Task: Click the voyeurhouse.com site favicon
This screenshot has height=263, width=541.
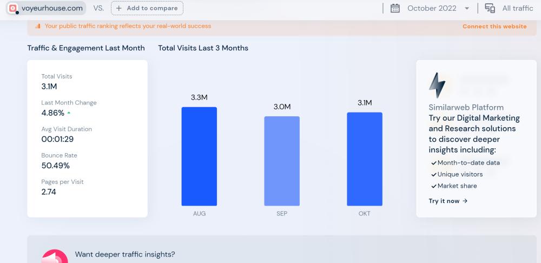Action: [13, 8]
